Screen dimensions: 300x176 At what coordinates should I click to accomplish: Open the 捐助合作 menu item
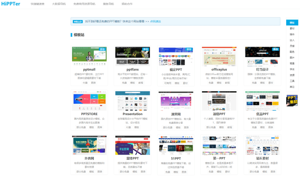pyautogui.click(x=127, y=4)
